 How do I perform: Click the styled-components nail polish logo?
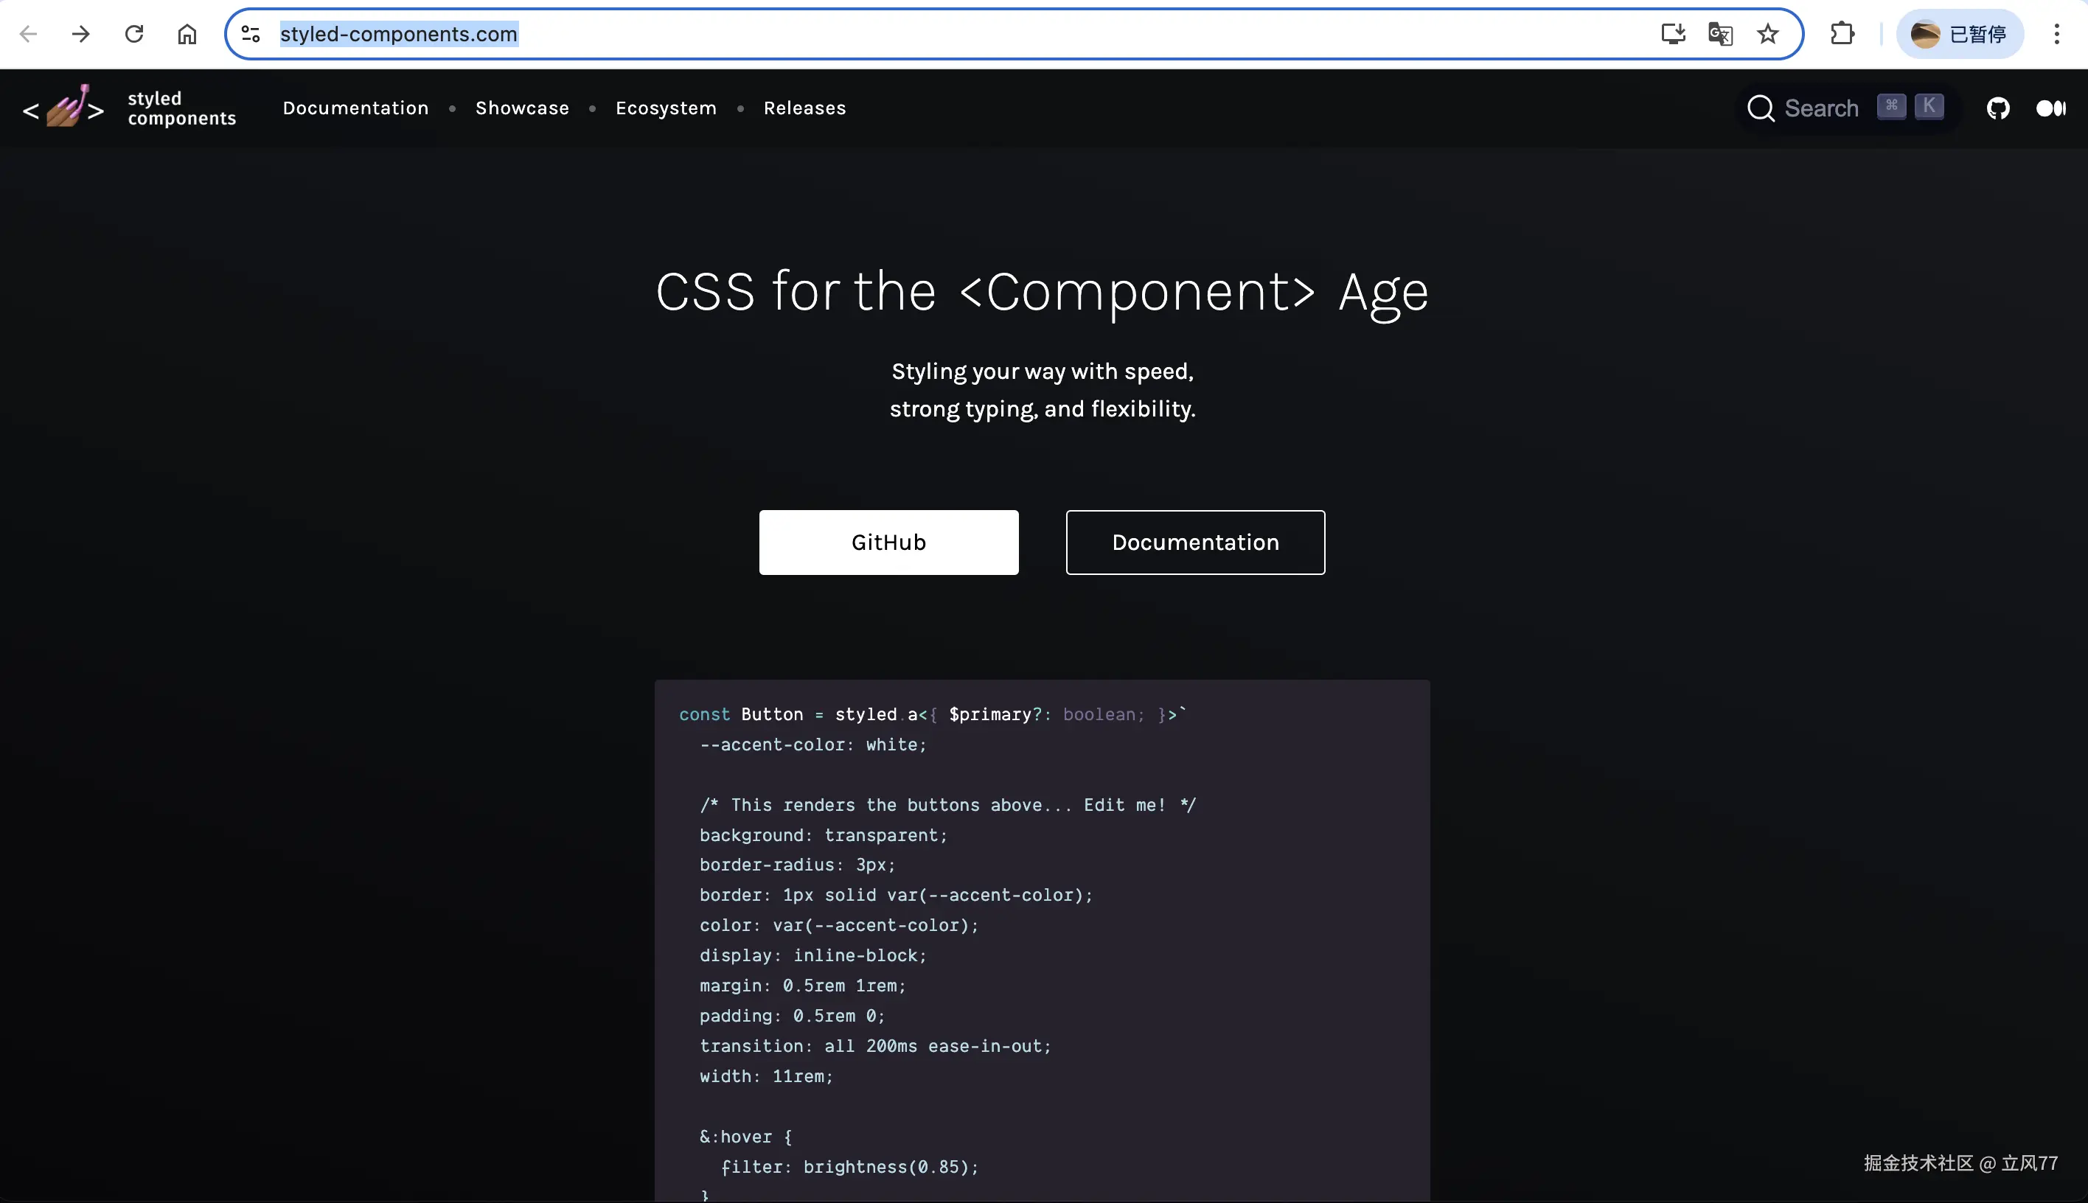(x=64, y=107)
